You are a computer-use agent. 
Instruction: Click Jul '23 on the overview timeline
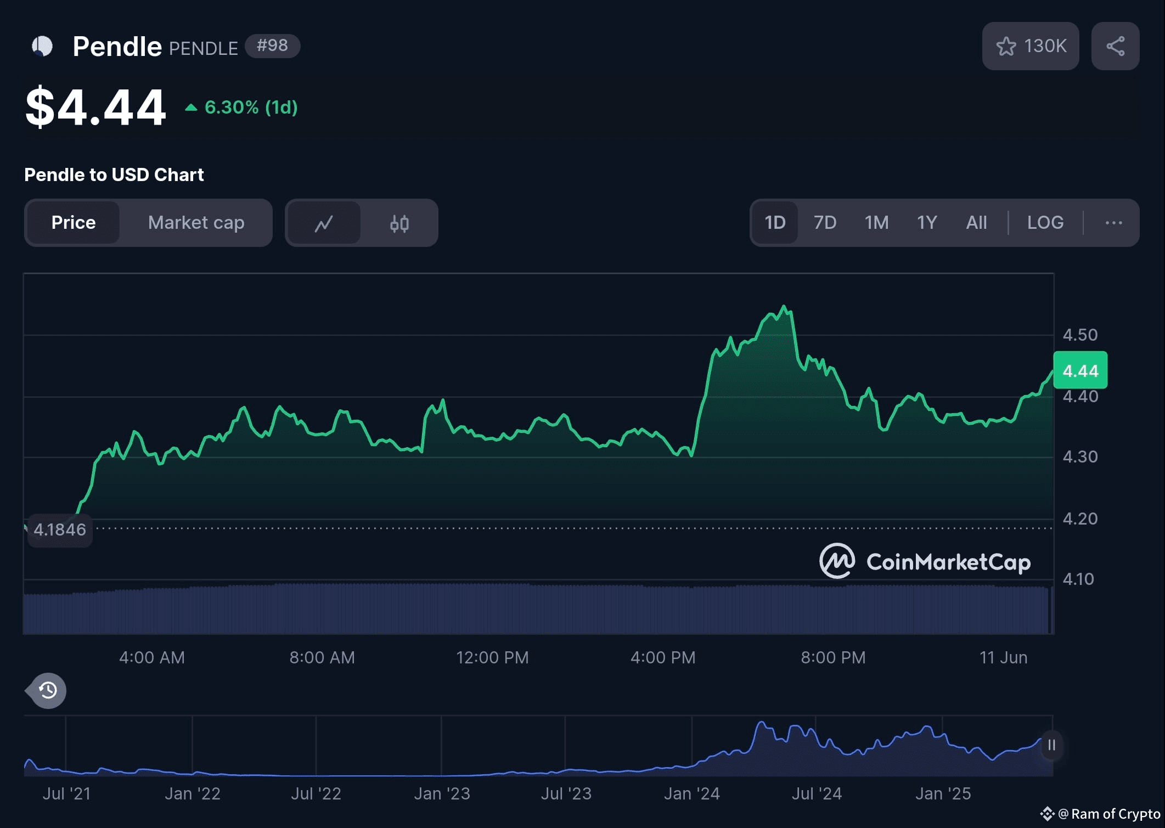click(x=566, y=793)
